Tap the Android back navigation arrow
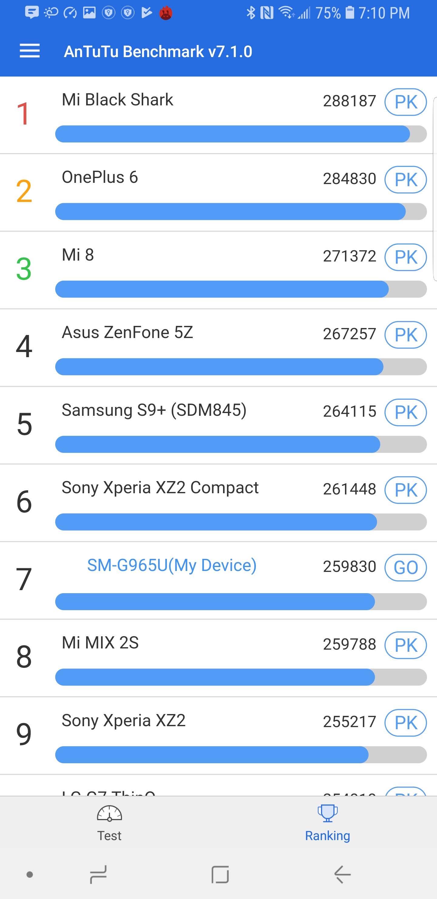This screenshot has width=437, height=899. point(342,874)
